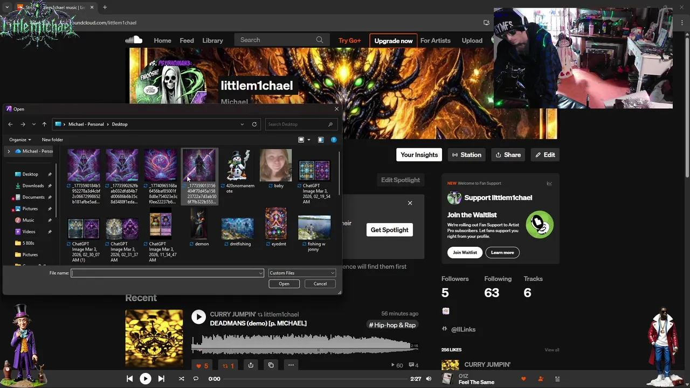The image size is (690, 388).
Task: Open the Organize menu
Action: point(20,140)
